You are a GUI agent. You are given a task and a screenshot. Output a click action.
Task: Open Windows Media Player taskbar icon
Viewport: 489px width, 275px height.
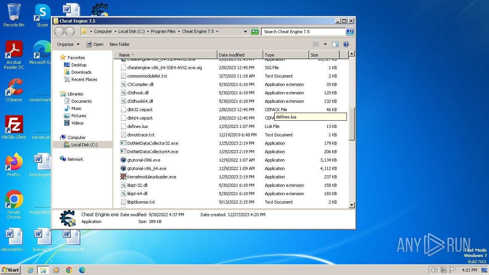(x=56, y=270)
